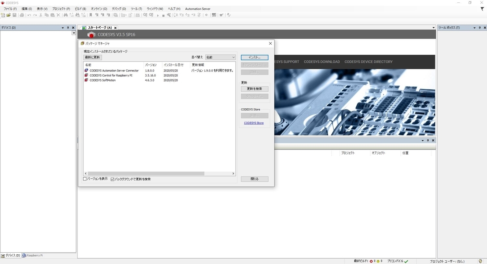Screen dimensions: 487x264
Task: Open the Project (プロジェクト) menu
Action: [x=61, y=9]
